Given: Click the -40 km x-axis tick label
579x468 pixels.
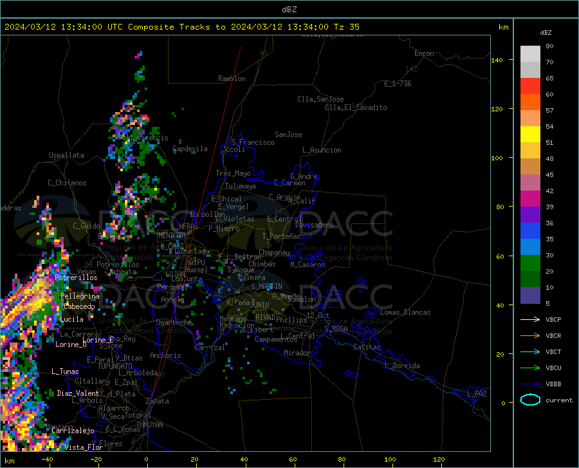Looking at the screenshot, I should point(47,460).
